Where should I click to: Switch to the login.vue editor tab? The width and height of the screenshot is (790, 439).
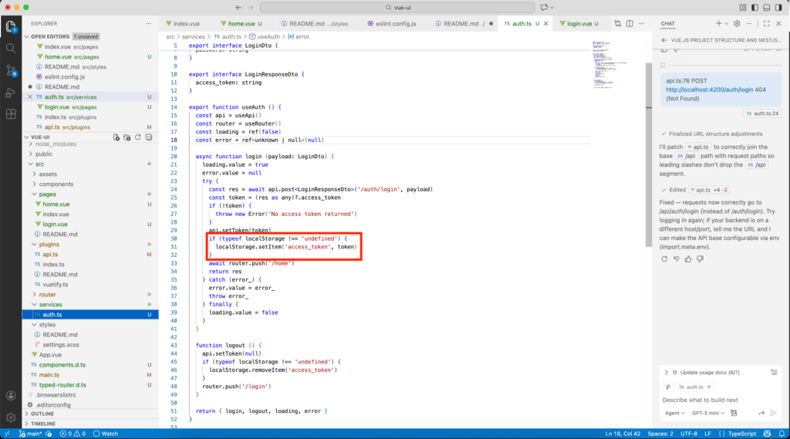pos(579,24)
